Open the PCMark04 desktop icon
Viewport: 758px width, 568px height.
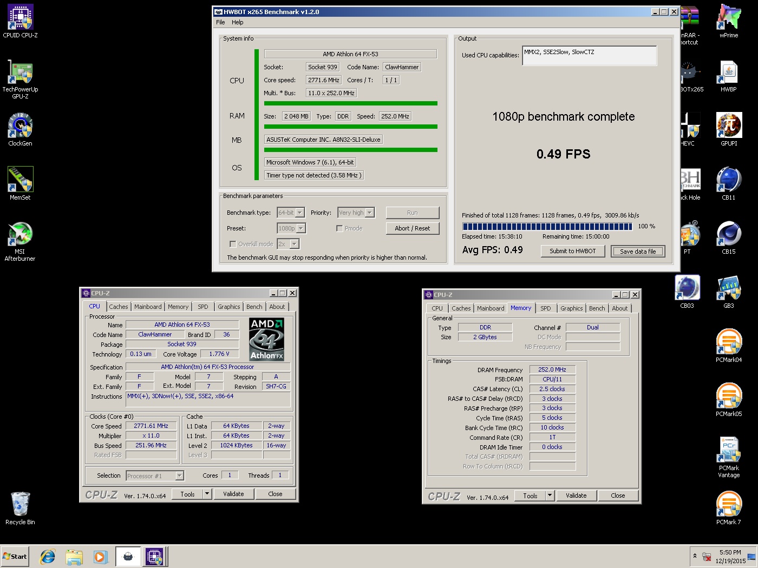pos(729,346)
